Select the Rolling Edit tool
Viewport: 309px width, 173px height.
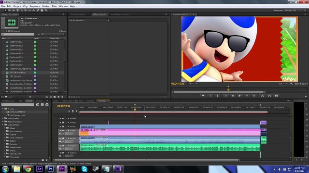(x=17, y=11)
